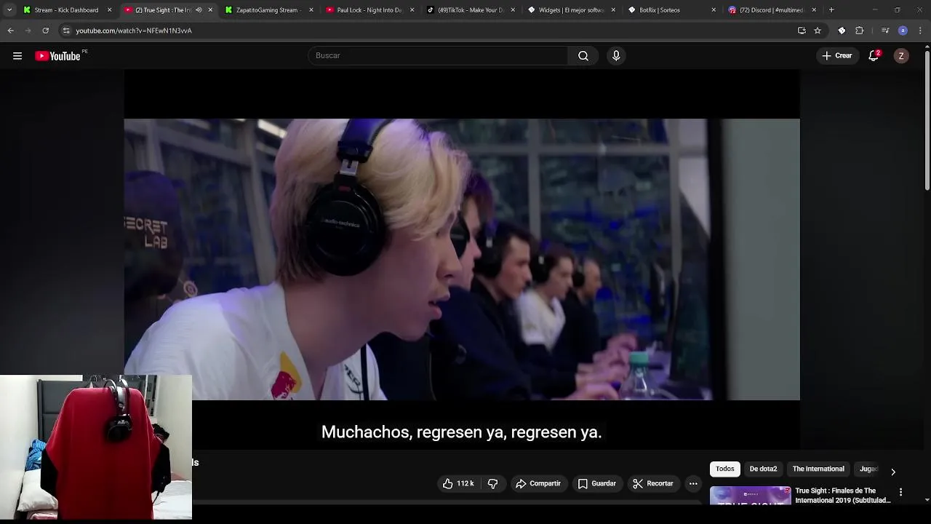Open the media control toolbar icon

point(885,31)
